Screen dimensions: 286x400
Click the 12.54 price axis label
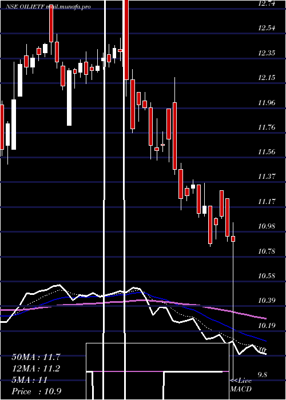pyautogui.click(x=267, y=28)
